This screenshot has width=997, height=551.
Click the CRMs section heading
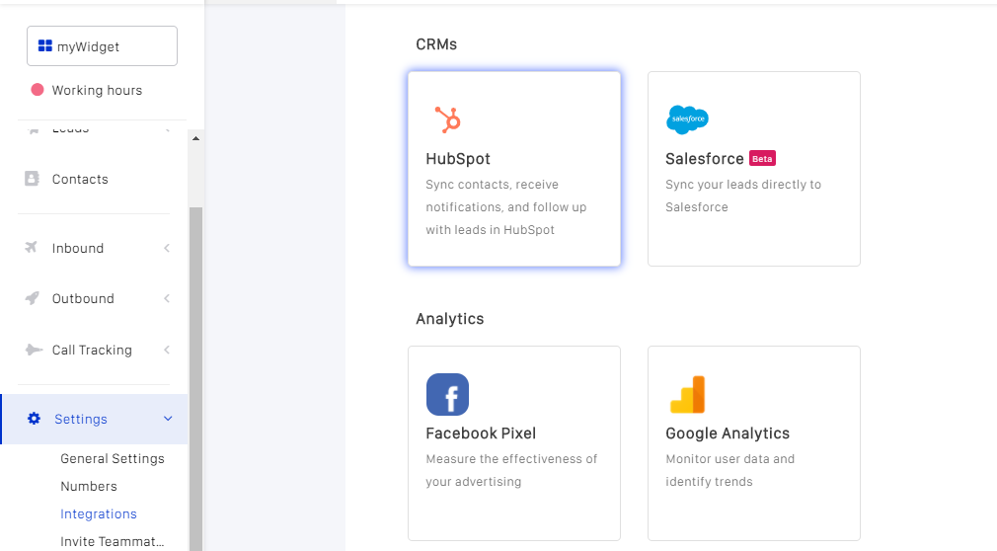(436, 44)
